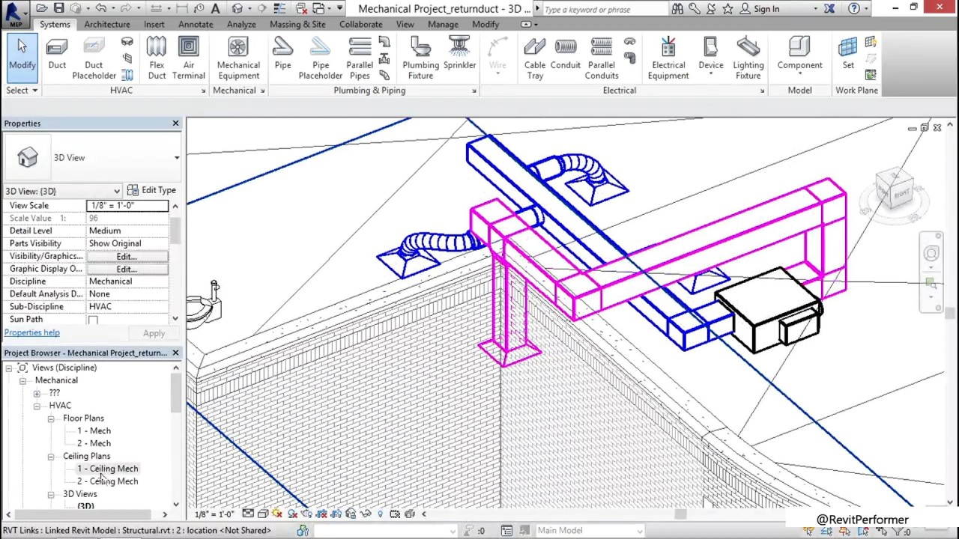Pick the Cable Tray tool
This screenshot has height=539, width=959.
pyautogui.click(x=535, y=58)
